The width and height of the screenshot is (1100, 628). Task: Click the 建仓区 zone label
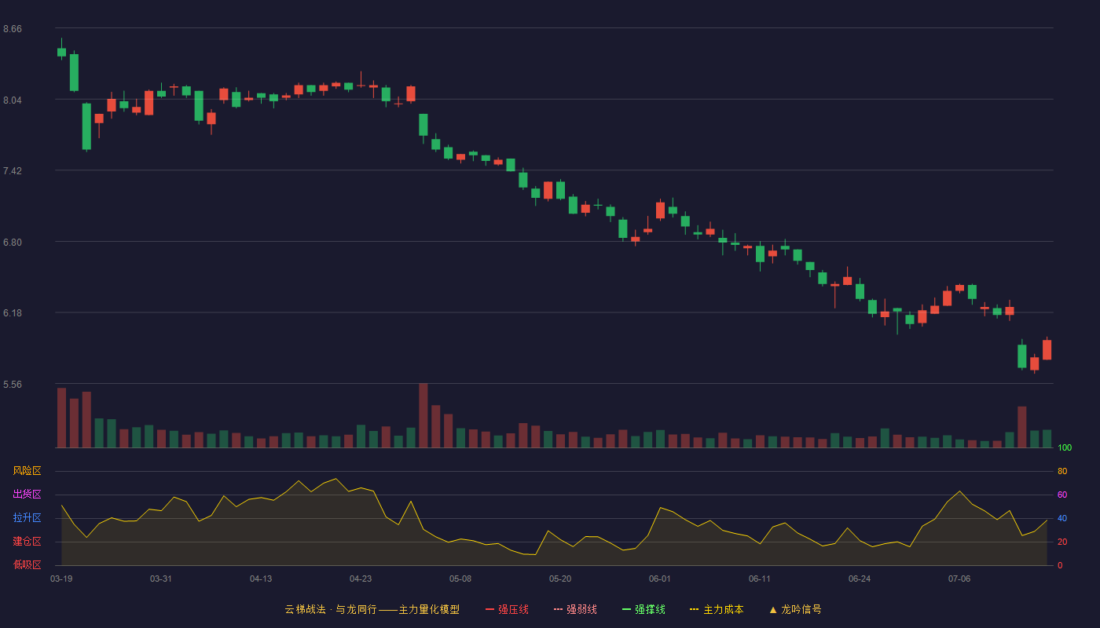click(27, 542)
